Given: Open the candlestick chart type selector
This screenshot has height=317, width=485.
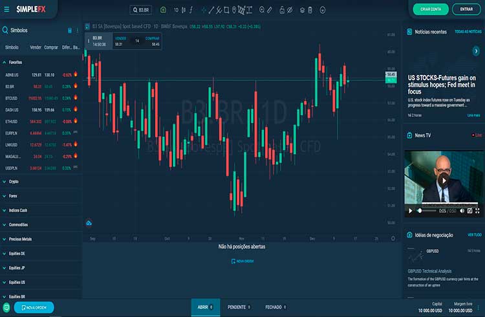Looking at the screenshot, I should pyautogui.click(x=184, y=10).
